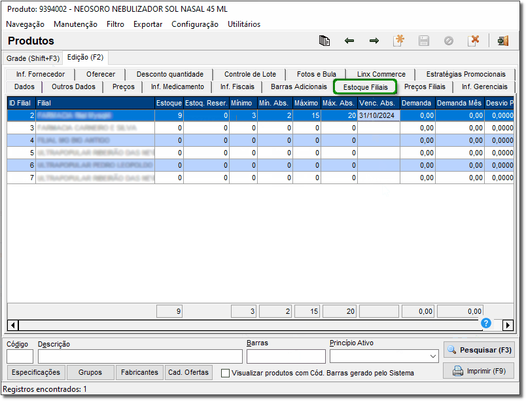Select the date cell 31/10/2024

[x=379, y=115]
